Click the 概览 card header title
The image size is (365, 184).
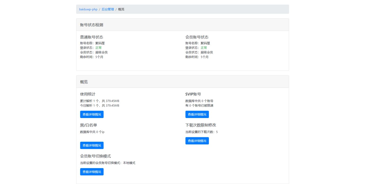(84, 82)
